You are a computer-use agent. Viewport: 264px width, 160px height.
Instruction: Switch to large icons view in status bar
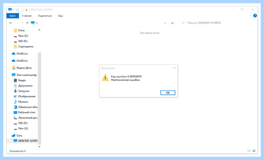click(x=254, y=151)
